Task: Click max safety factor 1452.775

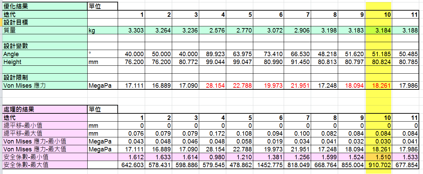Action: pyautogui.click(x=269, y=165)
